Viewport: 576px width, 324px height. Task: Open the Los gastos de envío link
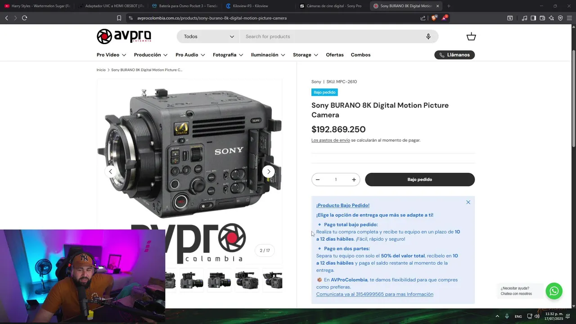tap(331, 140)
